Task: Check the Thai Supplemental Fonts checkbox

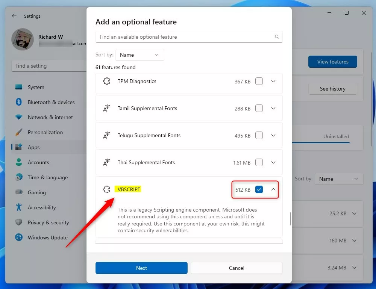Action: [259, 162]
